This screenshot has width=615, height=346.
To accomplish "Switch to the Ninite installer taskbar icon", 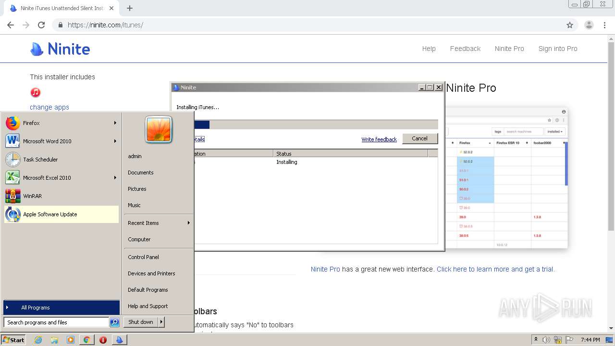I will [119, 340].
